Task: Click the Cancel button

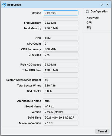Action: tap(102, 131)
